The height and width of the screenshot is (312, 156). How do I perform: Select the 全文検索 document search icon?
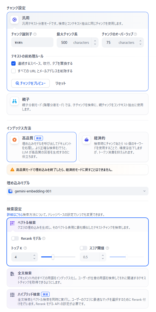pos(12,274)
